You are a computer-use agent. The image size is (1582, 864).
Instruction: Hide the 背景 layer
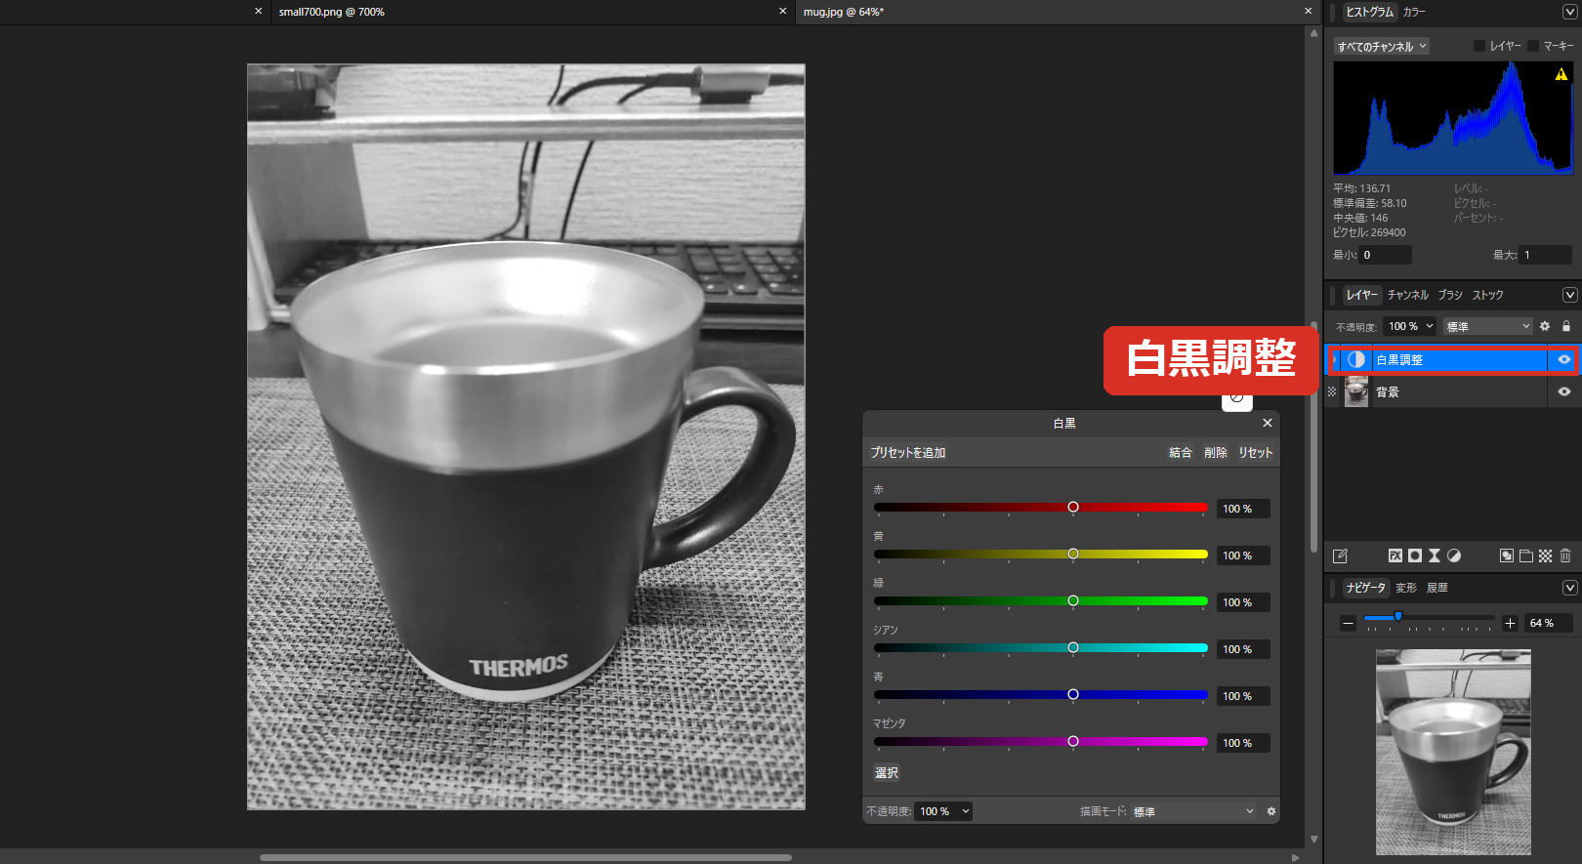pos(1564,391)
